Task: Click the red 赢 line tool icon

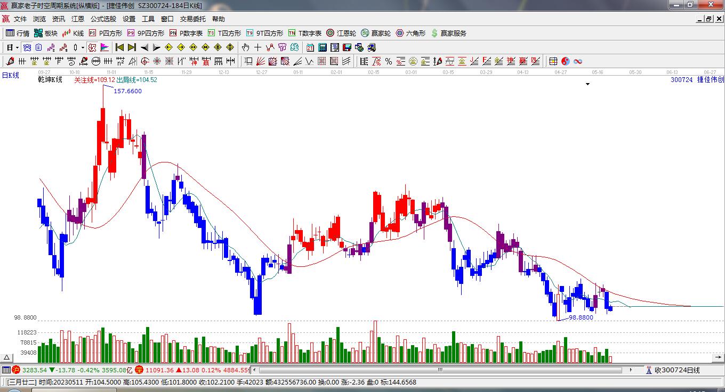Action: 523,61
